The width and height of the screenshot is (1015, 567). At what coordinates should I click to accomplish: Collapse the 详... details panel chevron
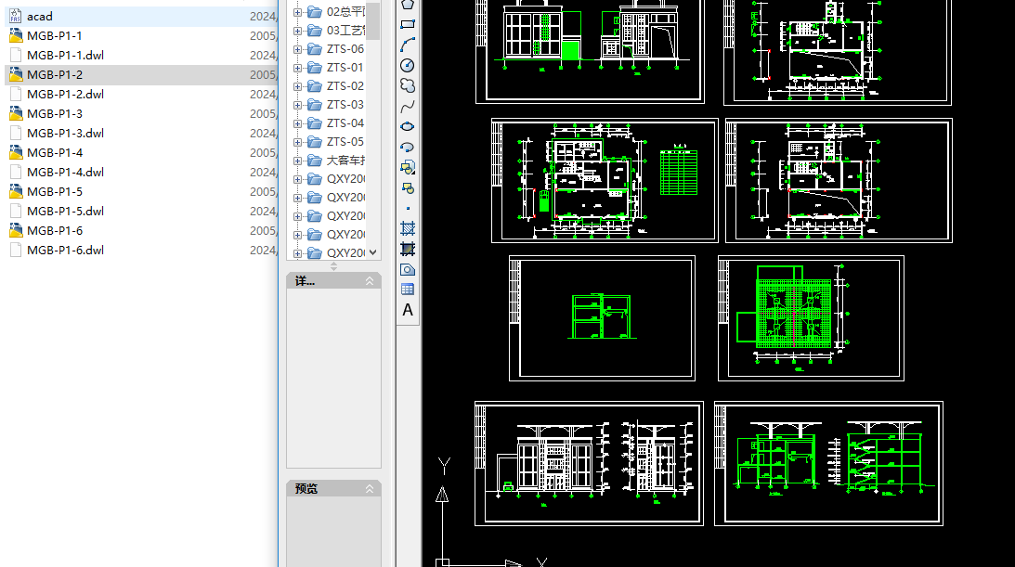tap(370, 280)
